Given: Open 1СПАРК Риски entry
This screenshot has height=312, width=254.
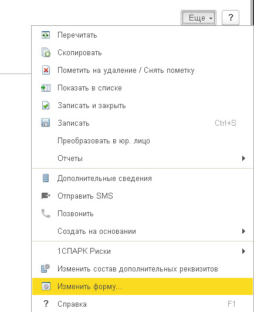Looking at the screenshot, I should click(143, 251).
